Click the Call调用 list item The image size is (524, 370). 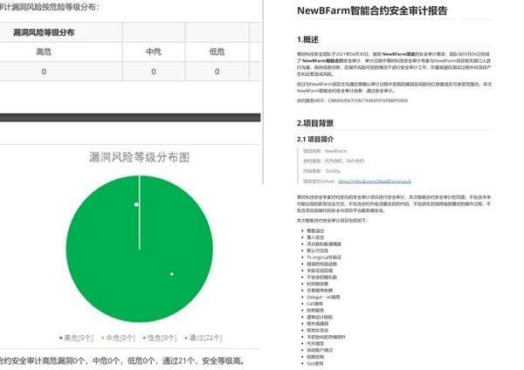(314, 304)
